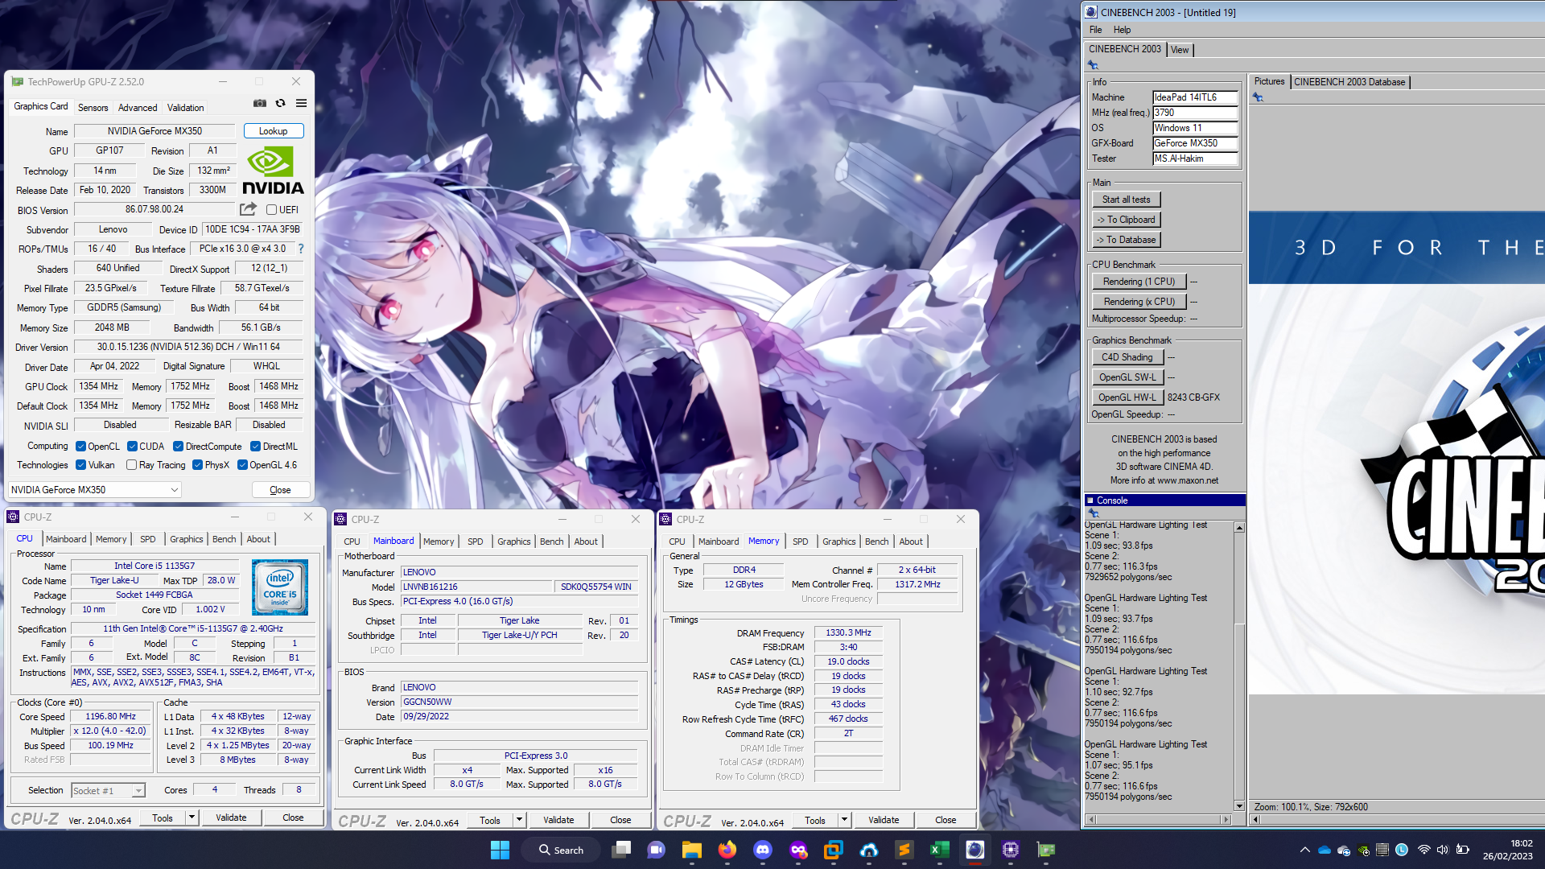The height and width of the screenshot is (869, 1545).
Task: Toggle the CUDA checkbox
Action: coord(132,447)
